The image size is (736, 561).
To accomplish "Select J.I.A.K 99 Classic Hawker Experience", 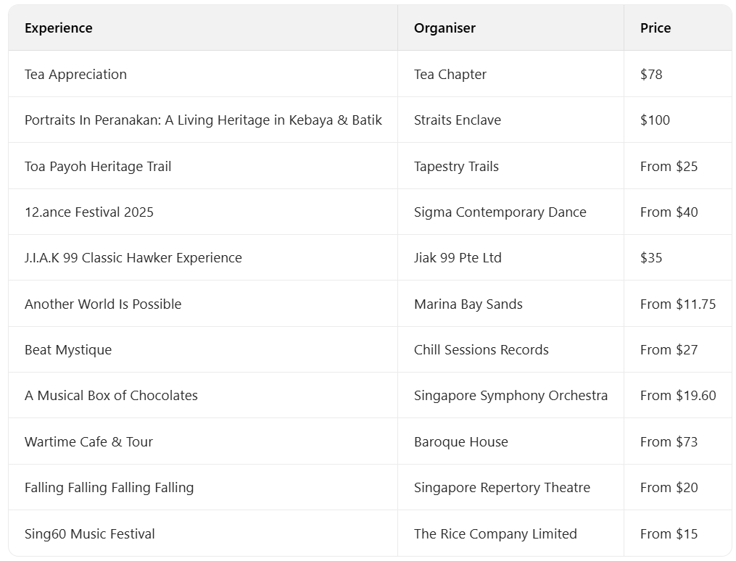I will [133, 258].
